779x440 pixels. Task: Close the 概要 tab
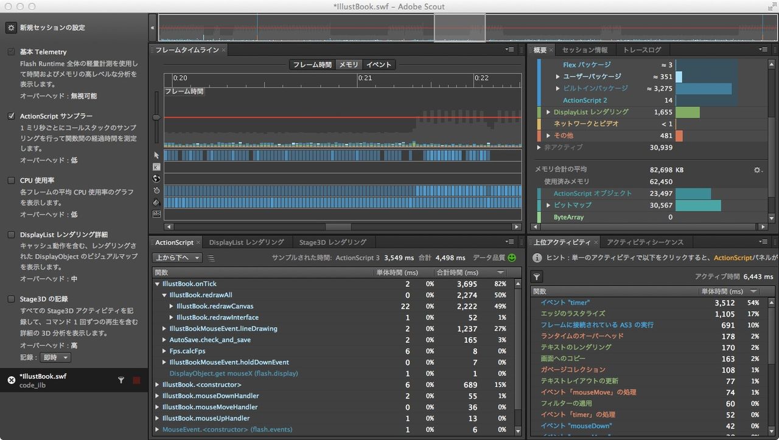[x=551, y=50]
